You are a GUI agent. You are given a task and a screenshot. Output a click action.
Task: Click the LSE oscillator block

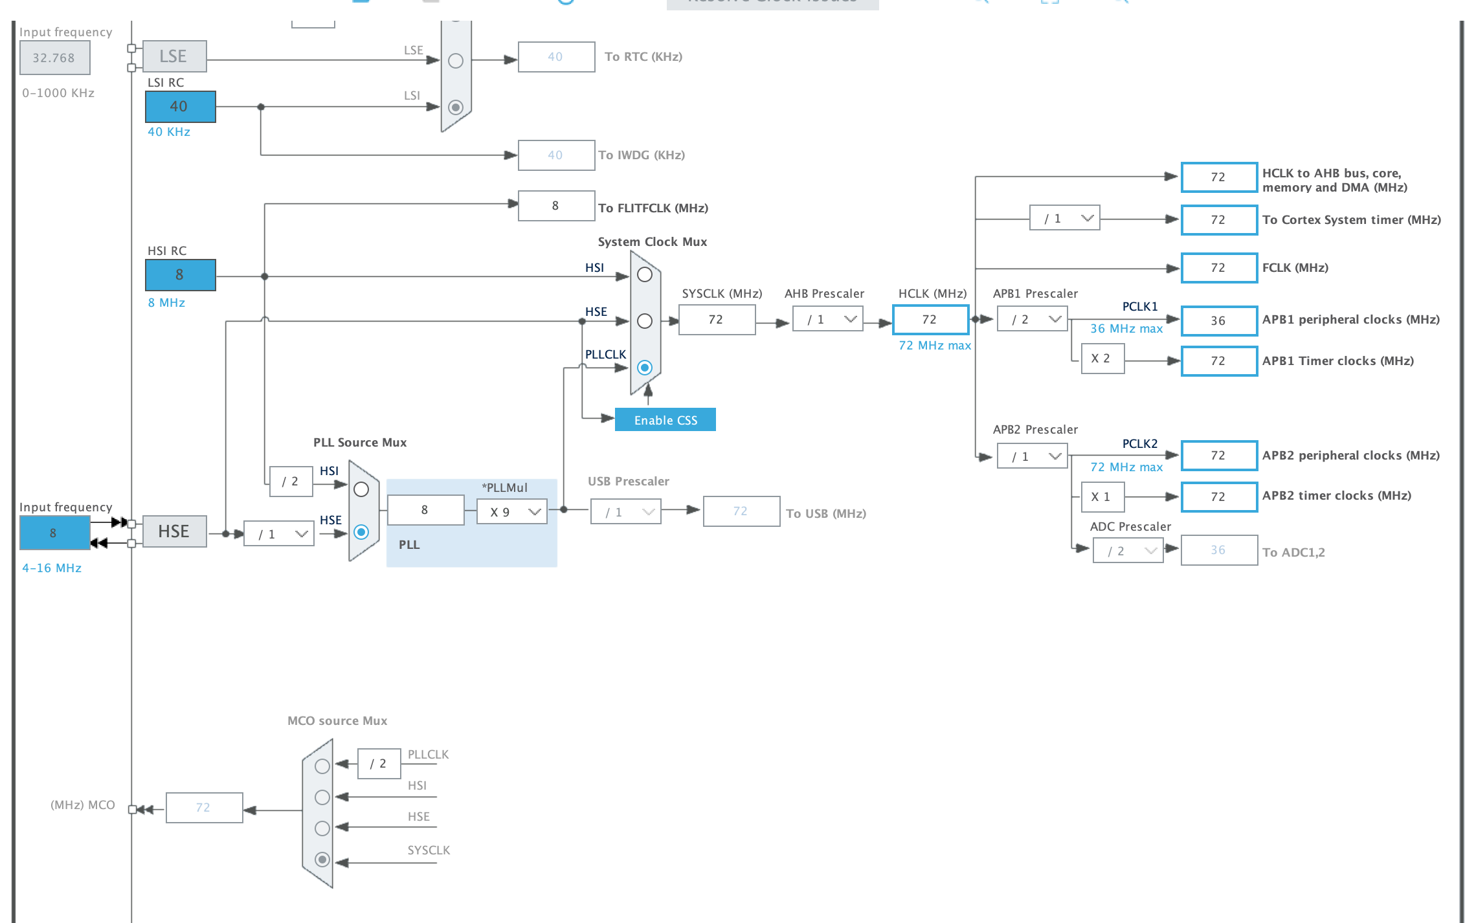[175, 56]
